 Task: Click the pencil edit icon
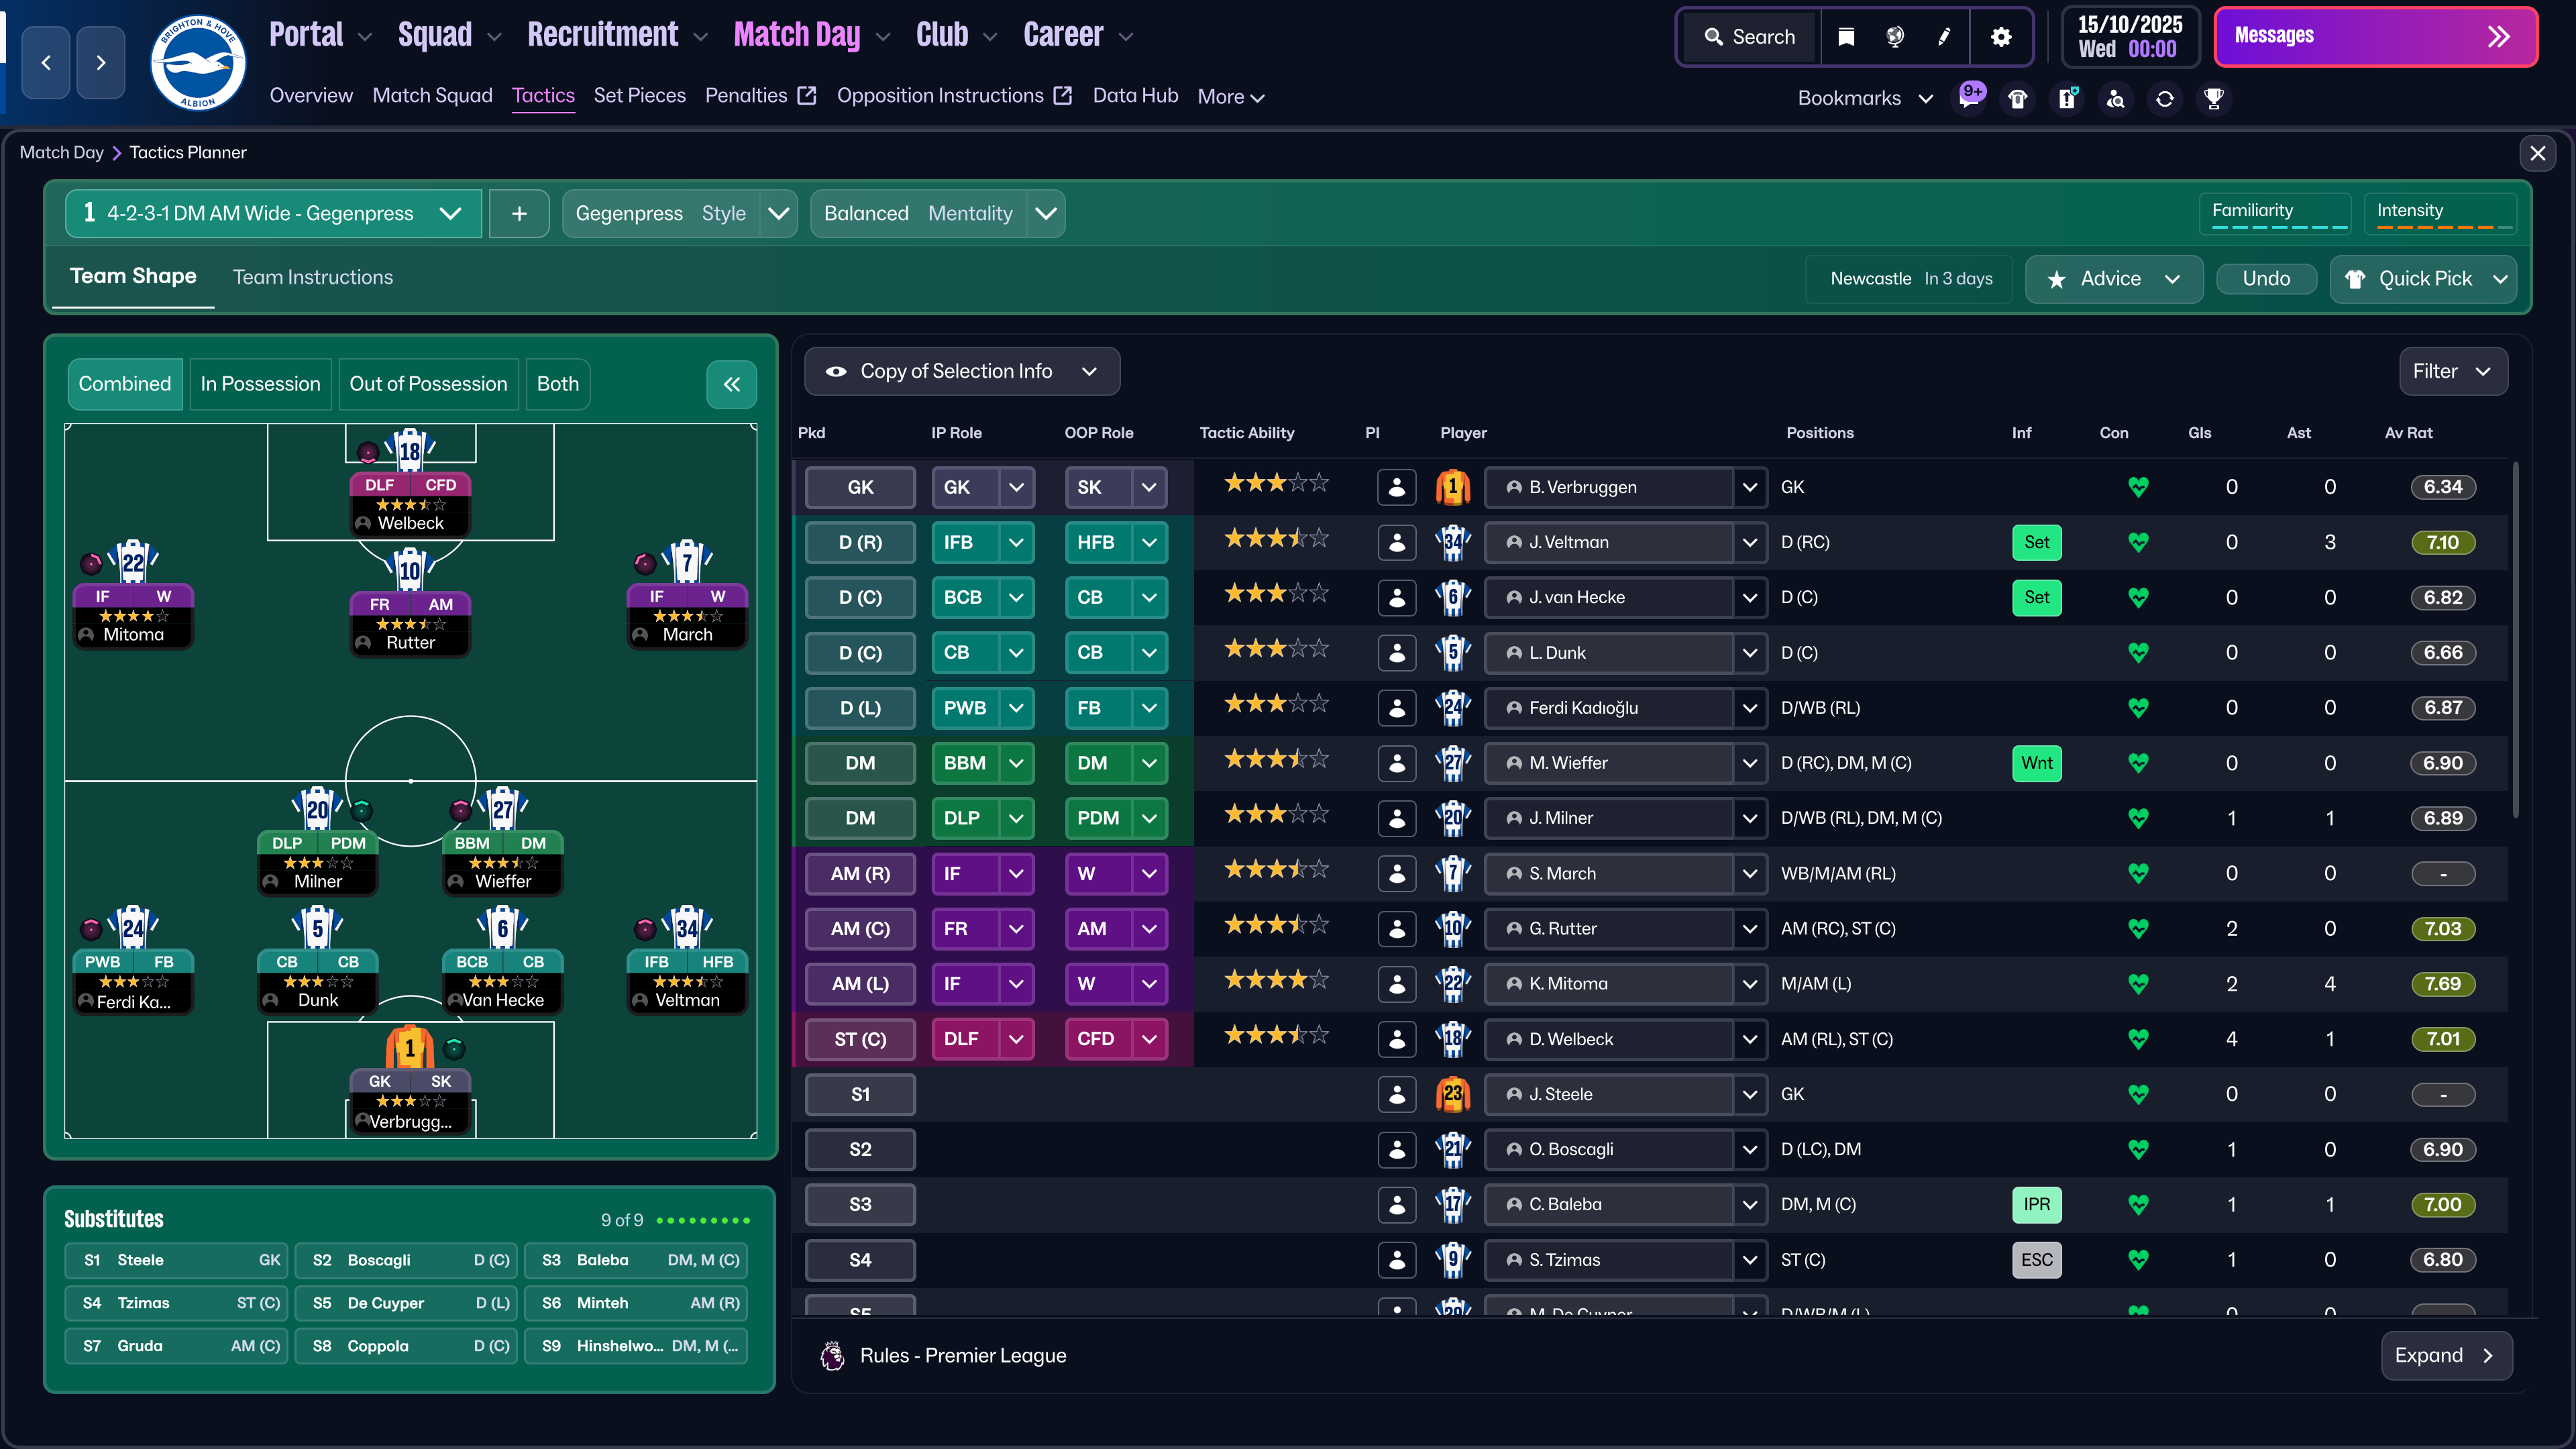1944,37
